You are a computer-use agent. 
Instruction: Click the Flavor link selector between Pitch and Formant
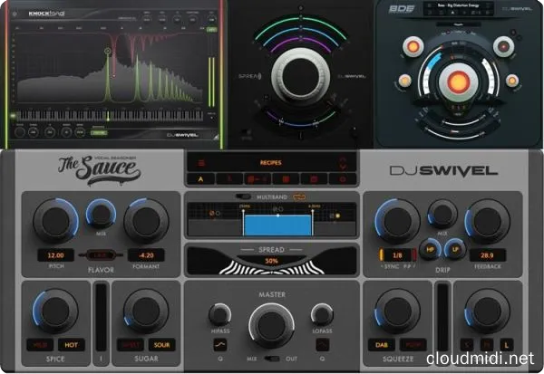point(101,255)
